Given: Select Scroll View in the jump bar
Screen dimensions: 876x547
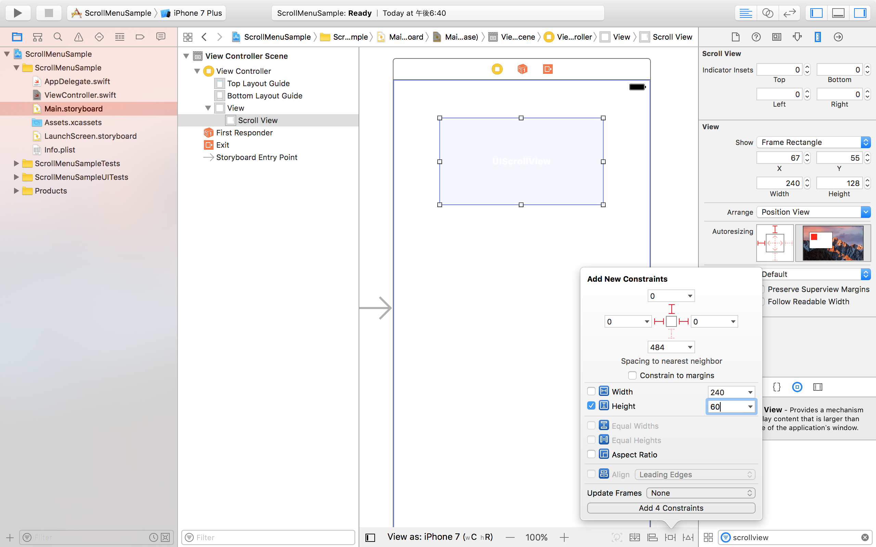Looking at the screenshot, I should (671, 37).
